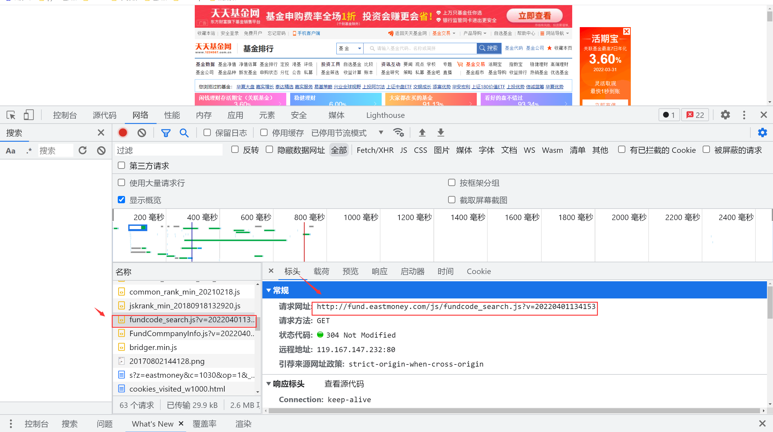Screen dimensions: 773x432
Task: Collapse the 常规 section
Action: tap(268, 290)
